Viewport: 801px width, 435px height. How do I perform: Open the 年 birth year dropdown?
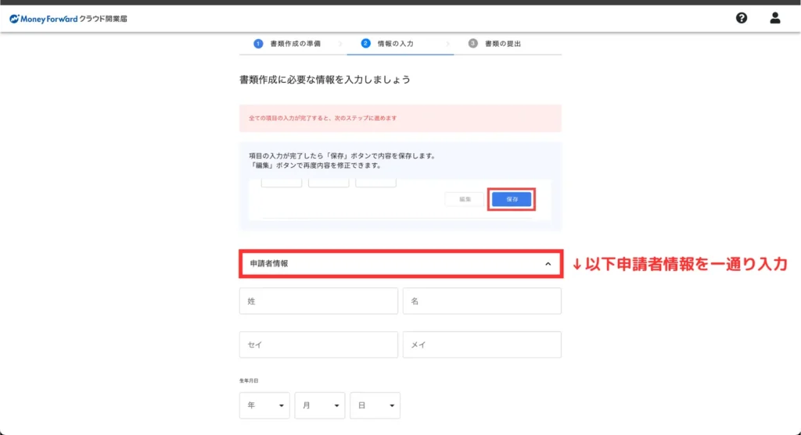tap(264, 405)
